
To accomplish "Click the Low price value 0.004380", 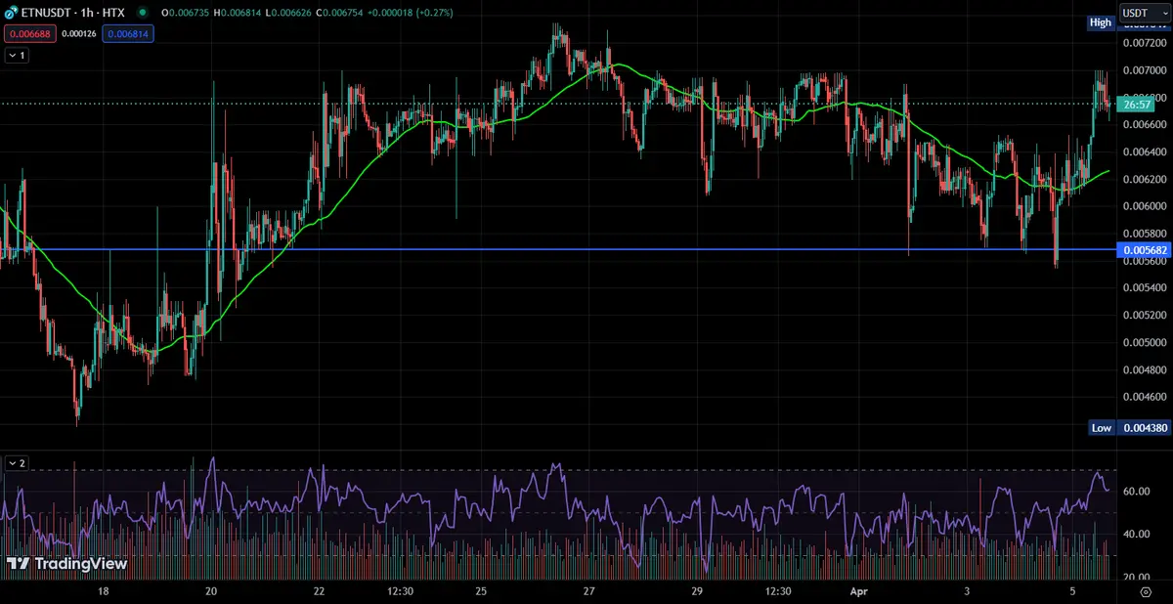I will (x=1144, y=428).
